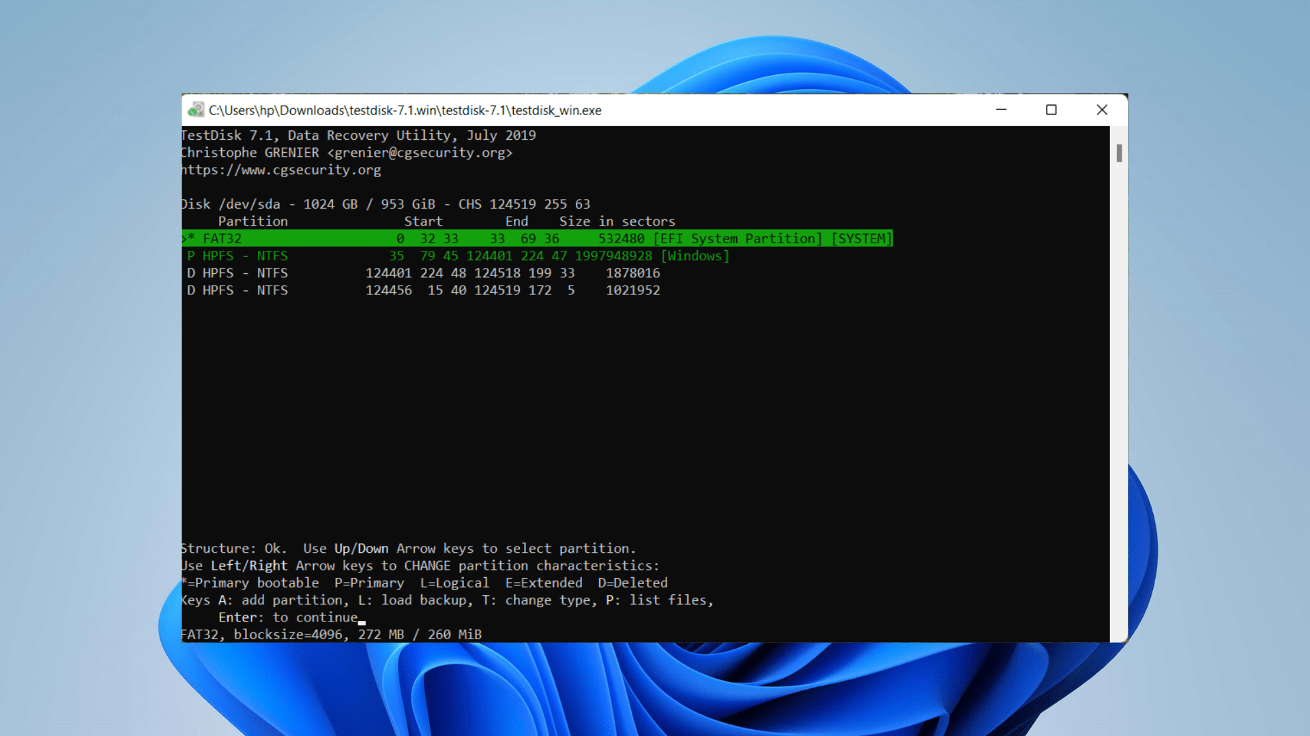Click the 'Left/Right Arrow keys to CHANGE' instruction line
This screenshot has height=736, width=1310.
[x=420, y=566]
